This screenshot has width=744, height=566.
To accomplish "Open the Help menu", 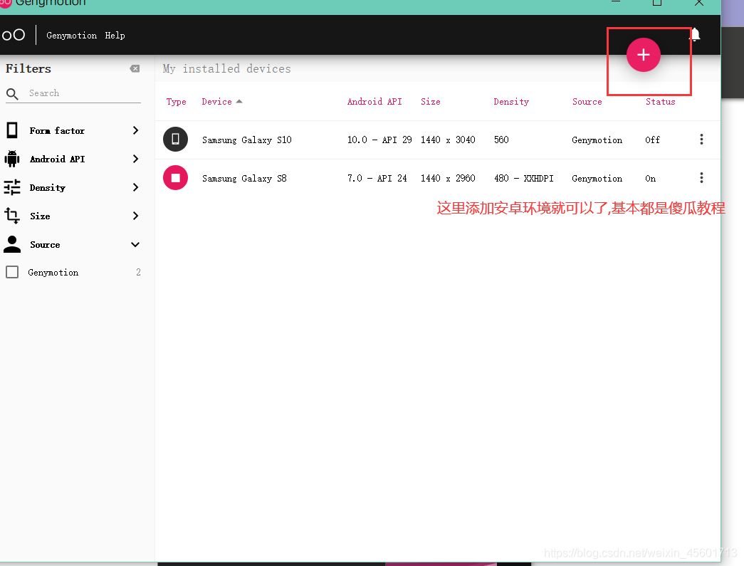I will tap(115, 36).
